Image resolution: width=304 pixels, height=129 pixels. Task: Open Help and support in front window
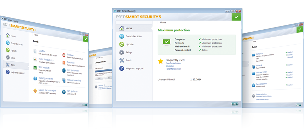[134, 68]
